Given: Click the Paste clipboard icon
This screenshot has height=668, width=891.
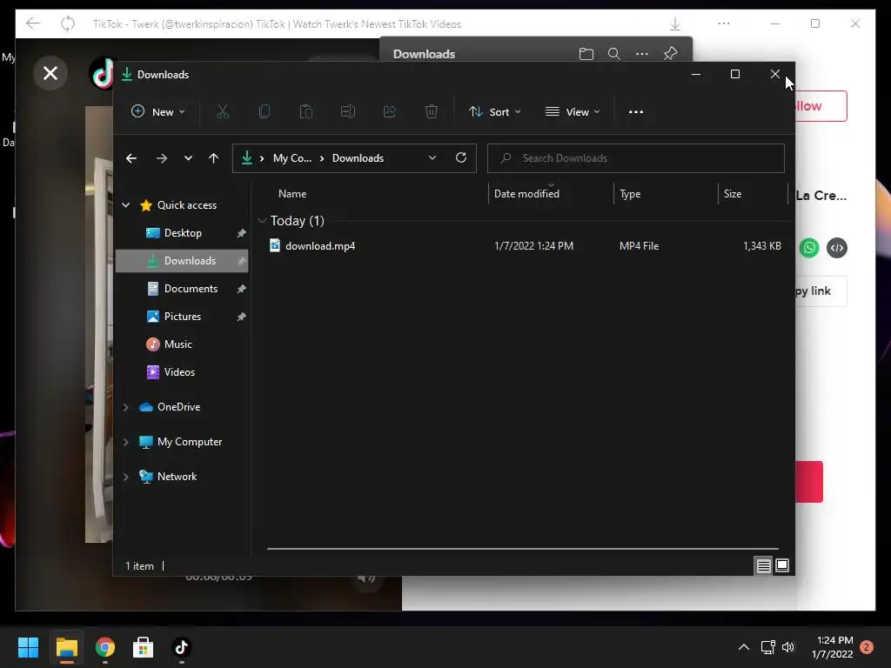Looking at the screenshot, I should pyautogui.click(x=305, y=112).
